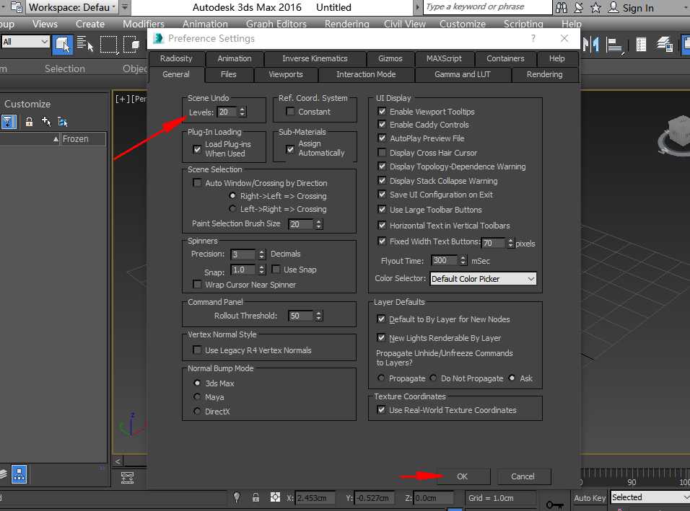Adjust the Spinner Precision stepper
Image resolution: width=690 pixels, height=511 pixels.
(x=262, y=254)
